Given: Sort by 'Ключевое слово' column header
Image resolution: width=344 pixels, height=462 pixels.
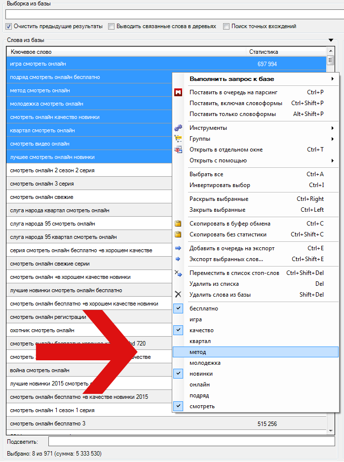Looking at the screenshot, I should point(126,52).
